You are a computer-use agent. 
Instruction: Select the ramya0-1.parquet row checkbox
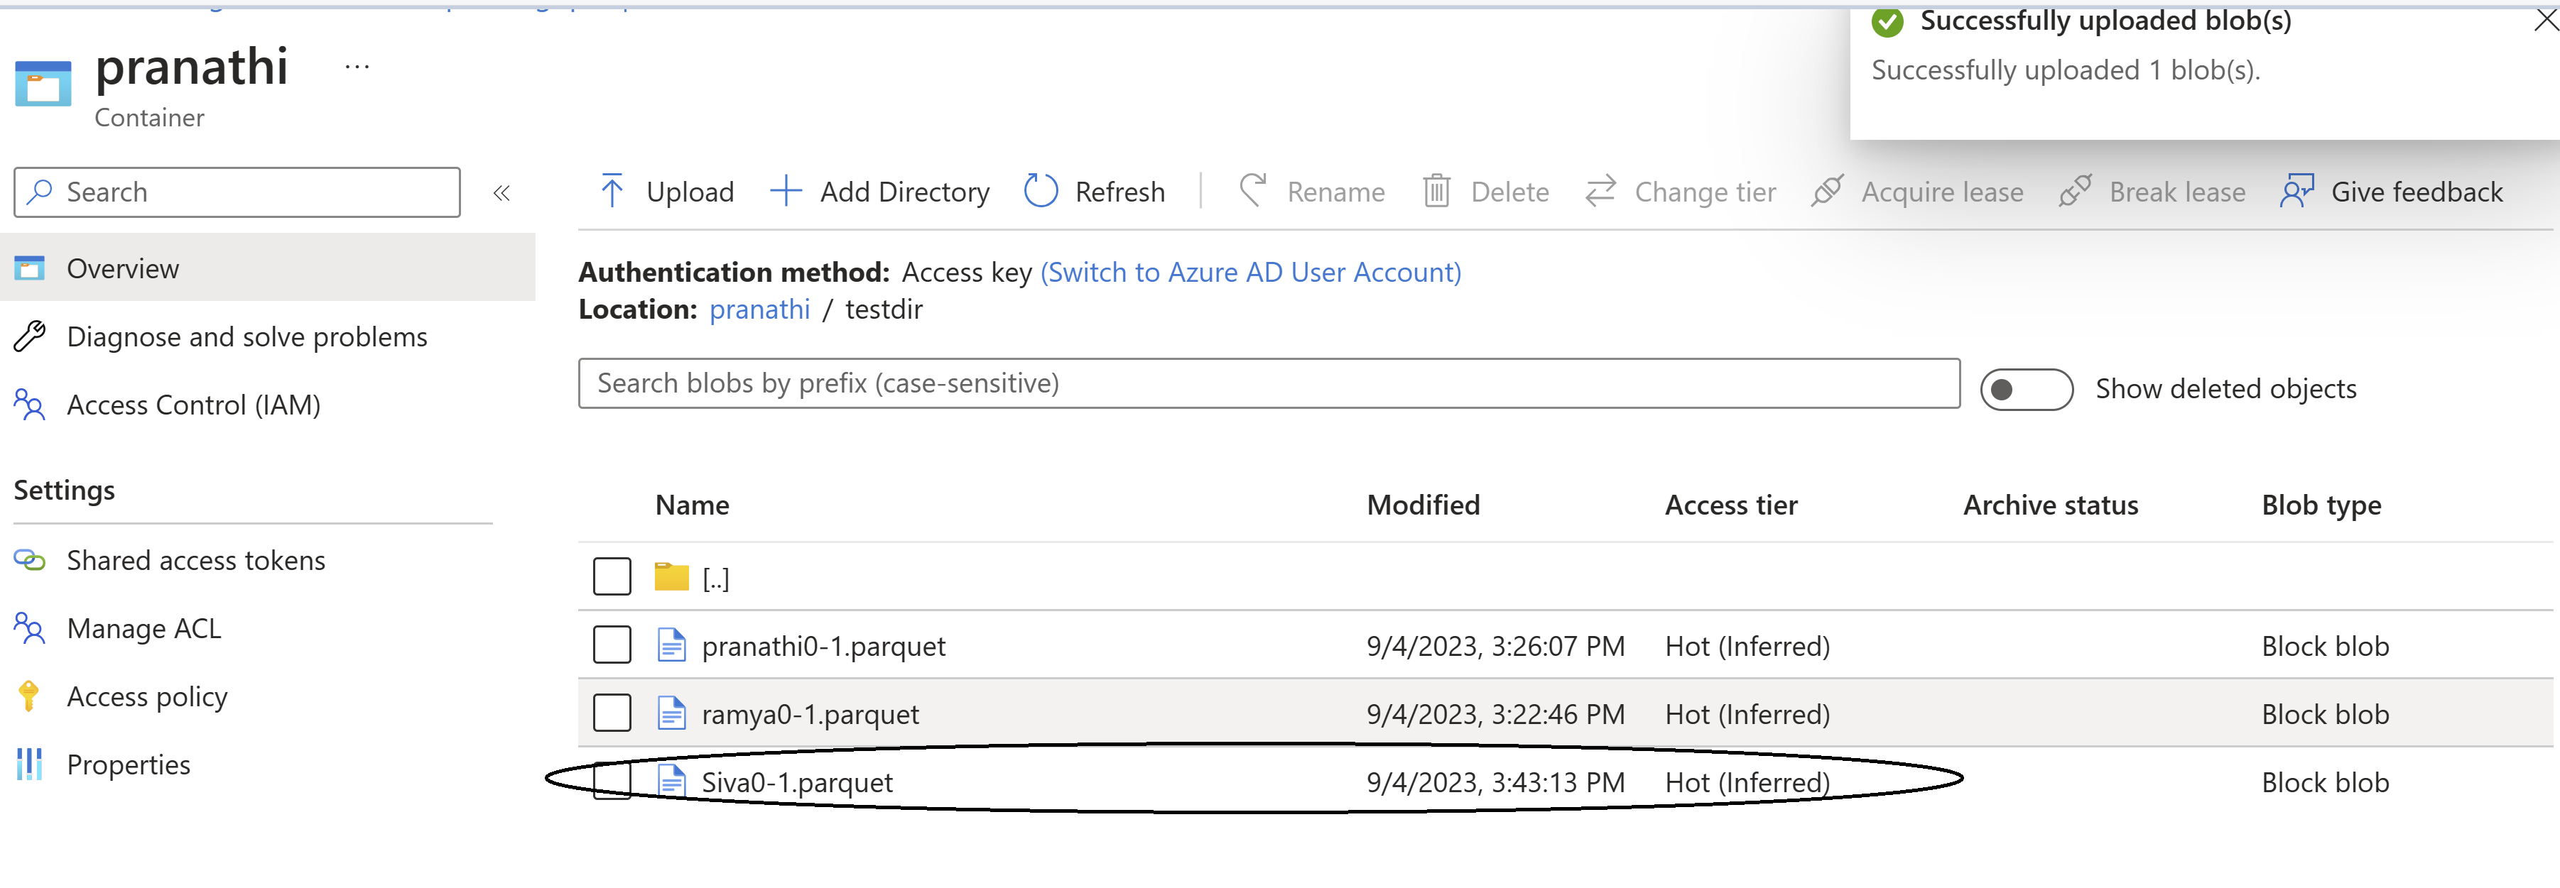(612, 713)
